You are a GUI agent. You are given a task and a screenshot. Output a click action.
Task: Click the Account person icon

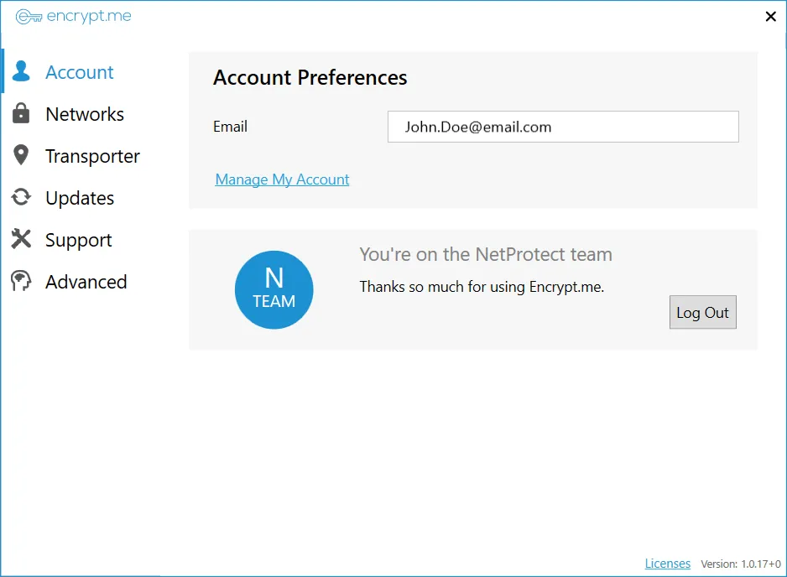[21, 71]
